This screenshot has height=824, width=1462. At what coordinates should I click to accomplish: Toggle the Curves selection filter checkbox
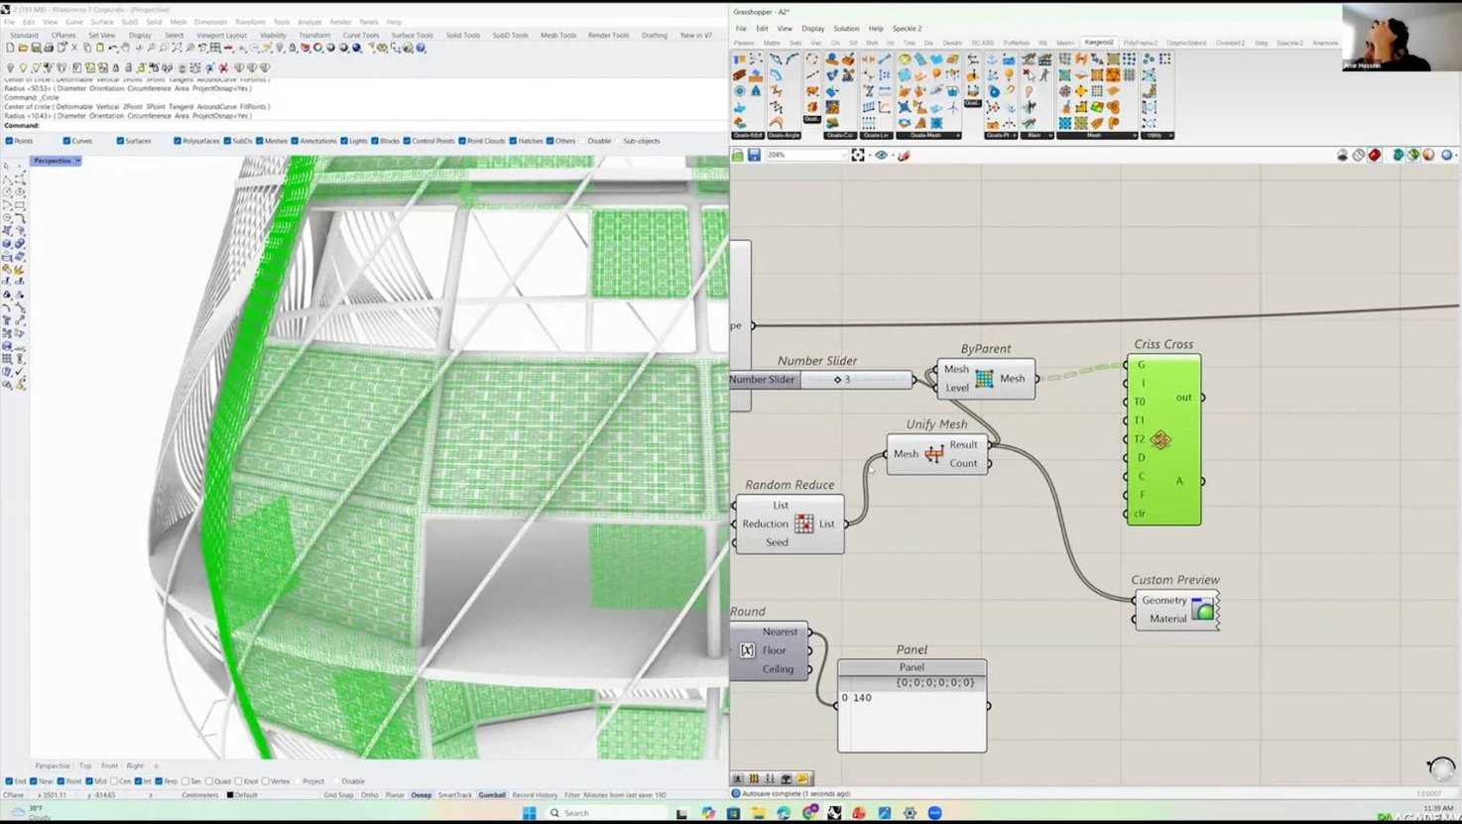click(66, 141)
